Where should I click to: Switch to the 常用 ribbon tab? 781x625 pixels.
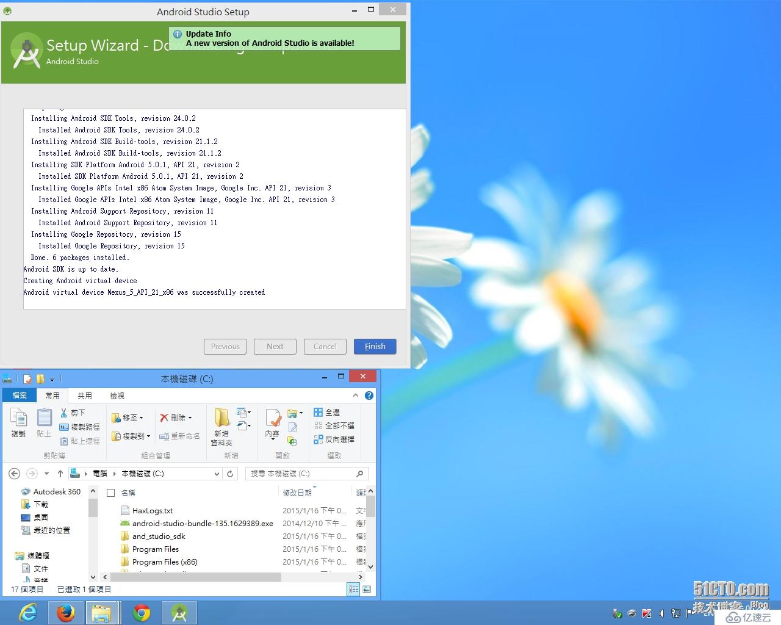tap(52, 396)
